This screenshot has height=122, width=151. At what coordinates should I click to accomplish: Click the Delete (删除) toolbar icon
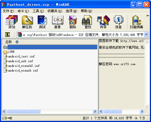pos(73,22)
